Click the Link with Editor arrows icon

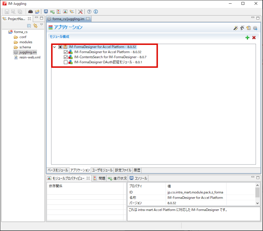point(35,26)
